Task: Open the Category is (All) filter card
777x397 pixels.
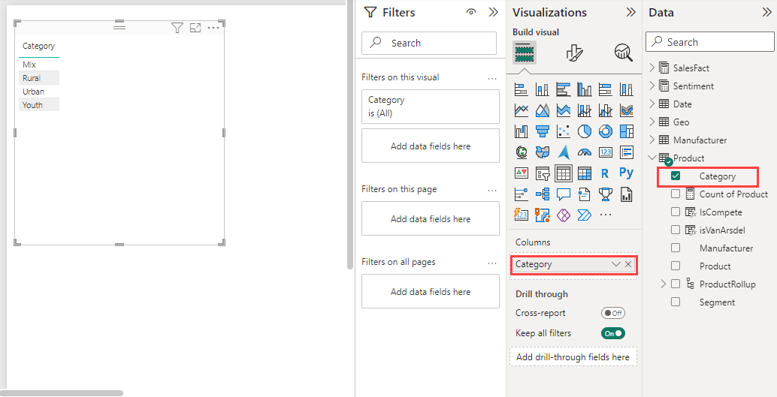Action: pos(431,107)
